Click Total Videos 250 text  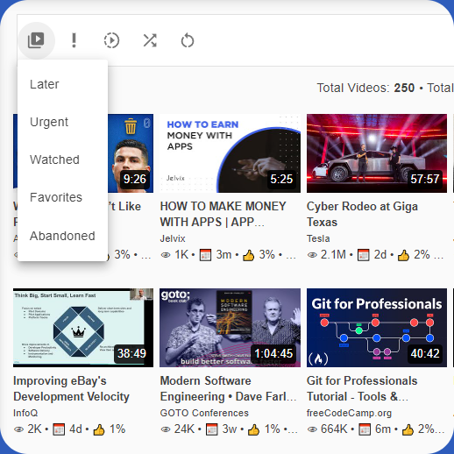pos(365,88)
